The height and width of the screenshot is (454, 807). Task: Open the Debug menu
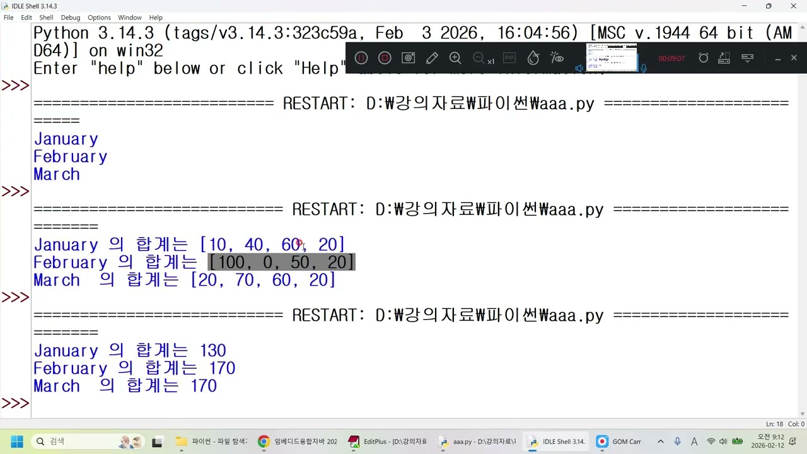click(71, 18)
